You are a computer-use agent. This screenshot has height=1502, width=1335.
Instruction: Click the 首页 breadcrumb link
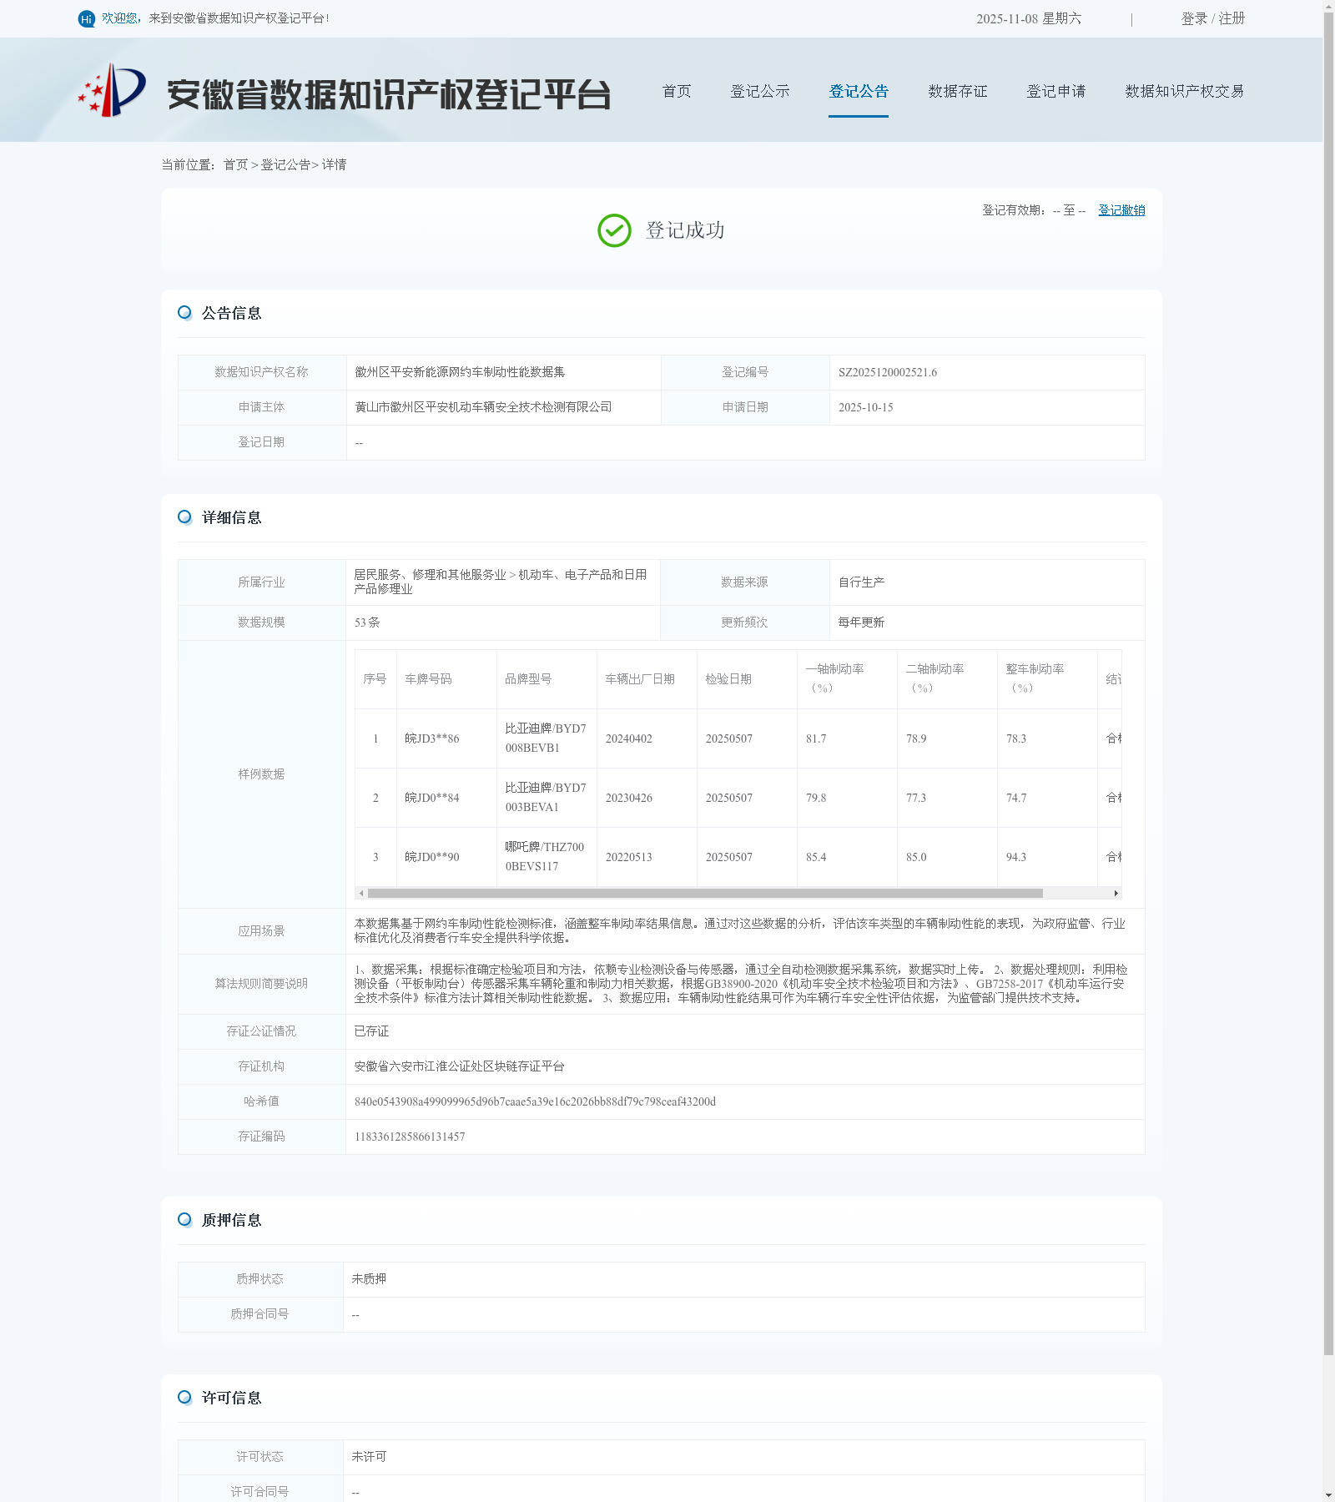tap(235, 165)
